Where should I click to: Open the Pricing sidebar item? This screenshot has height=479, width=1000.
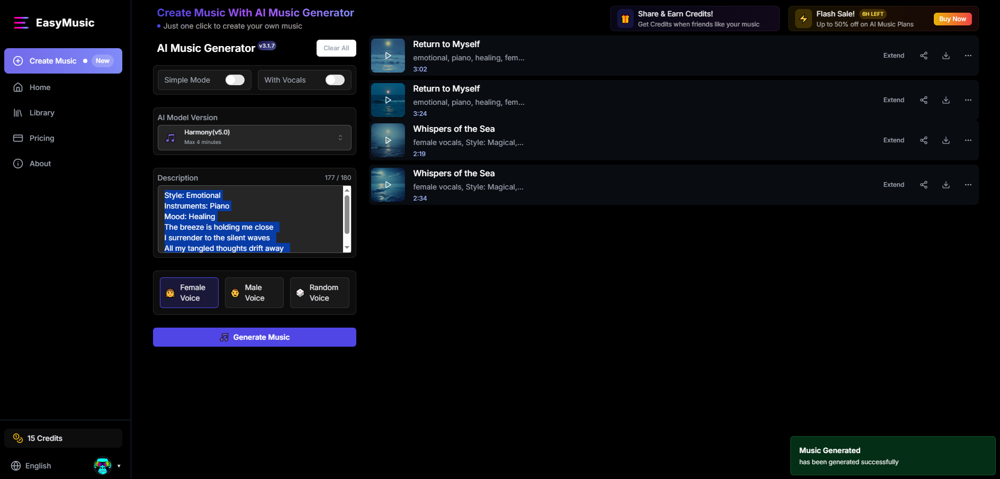pos(63,138)
